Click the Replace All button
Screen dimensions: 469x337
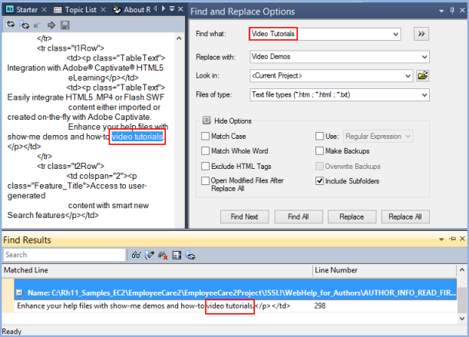(x=405, y=216)
